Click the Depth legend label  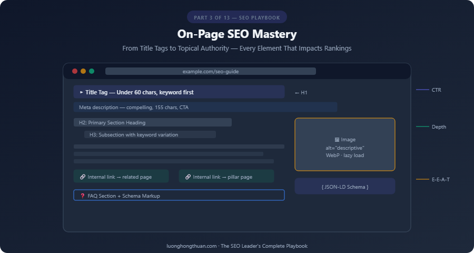point(439,127)
